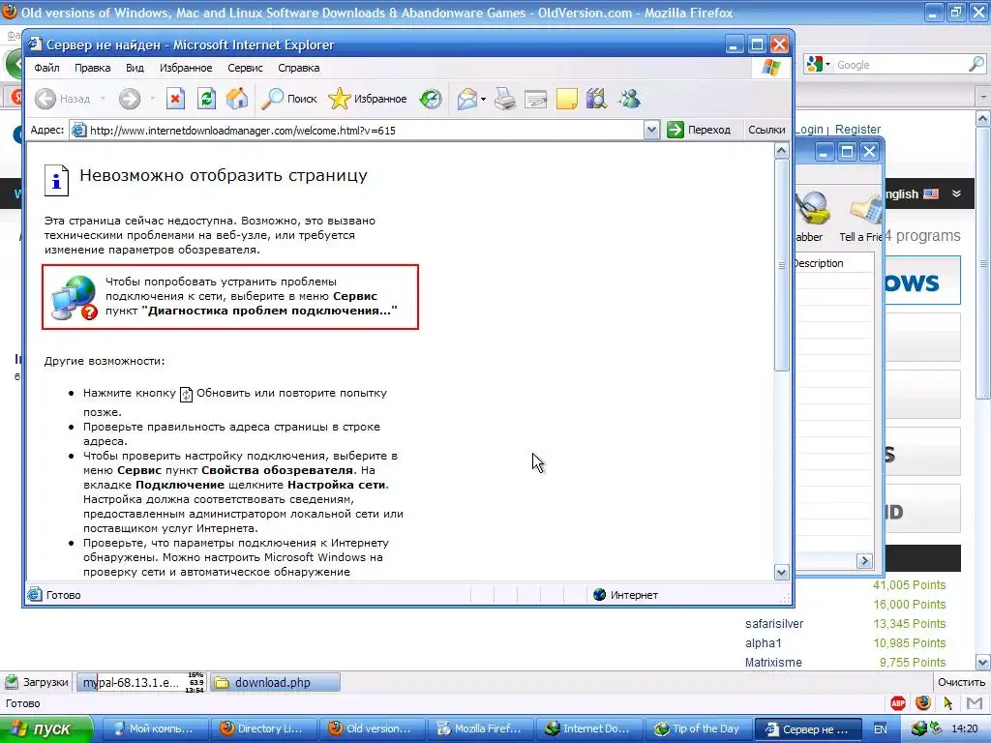Stop page loading with red X icon
Image resolution: width=991 pixels, height=743 pixels.
click(175, 99)
